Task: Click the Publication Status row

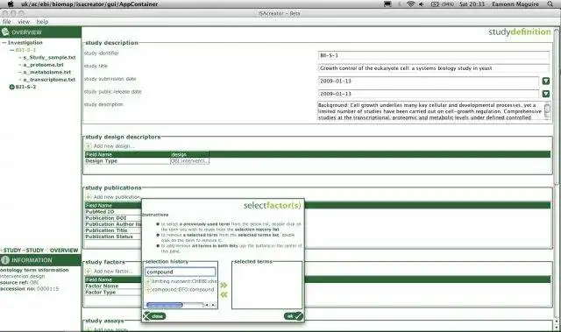Action: [x=113, y=237]
